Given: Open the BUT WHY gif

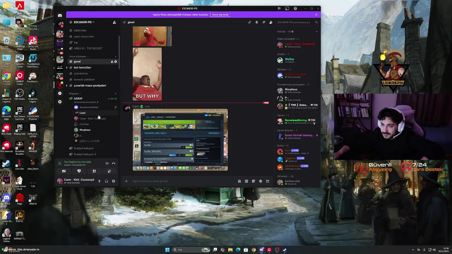Looking at the screenshot, I should coord(147,74).
